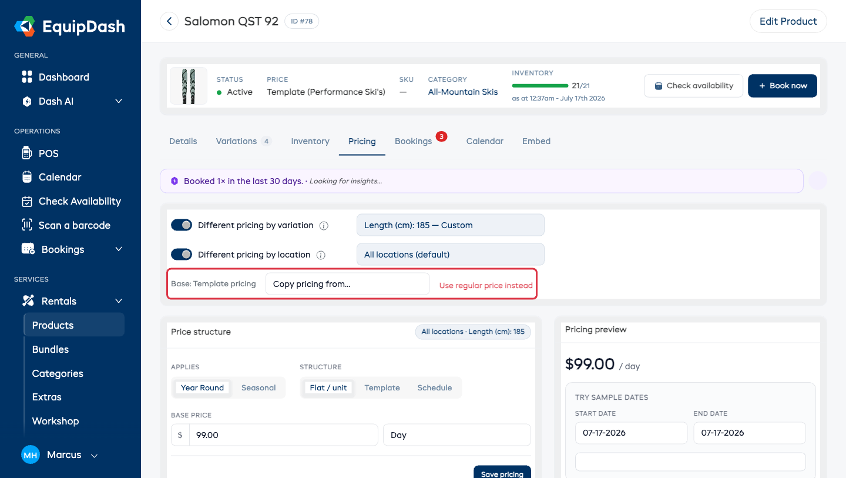Open the Length (cm): 185 — Custom dropdown
This screenshot has height=478, width=846.
(x=451, y=225)
